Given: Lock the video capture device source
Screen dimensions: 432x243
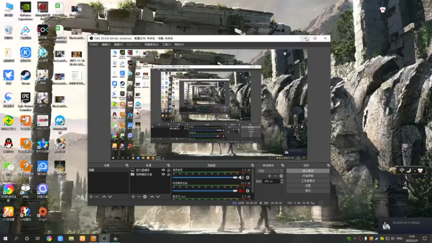Looking at the screenshot, I should (168, 174).
